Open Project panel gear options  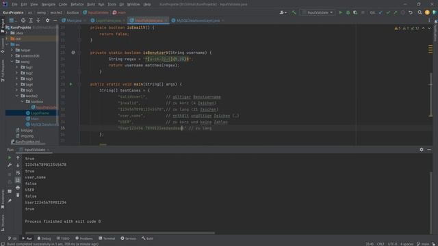tap(47, 20)
